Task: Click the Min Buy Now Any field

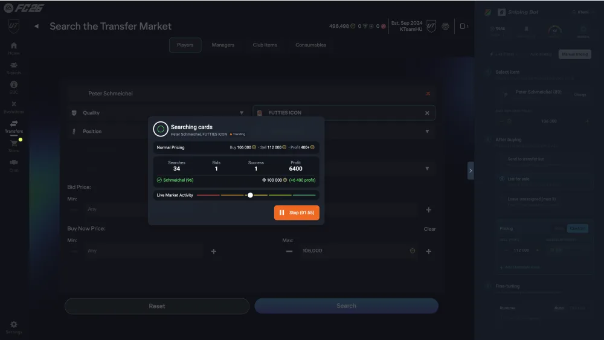Action: point(142,251)
